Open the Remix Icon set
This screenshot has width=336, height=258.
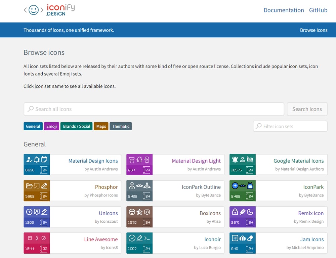pos(311,213)
